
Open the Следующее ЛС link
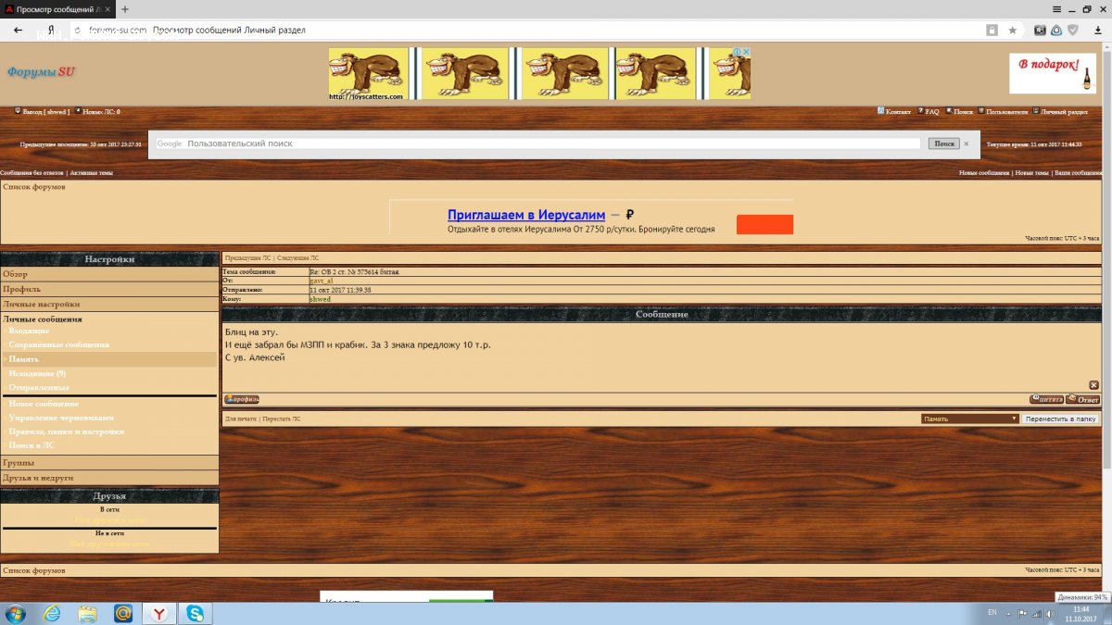297,257
